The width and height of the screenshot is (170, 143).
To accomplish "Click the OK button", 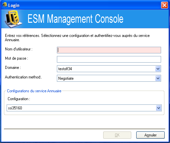I will click(x=117, y=135).
